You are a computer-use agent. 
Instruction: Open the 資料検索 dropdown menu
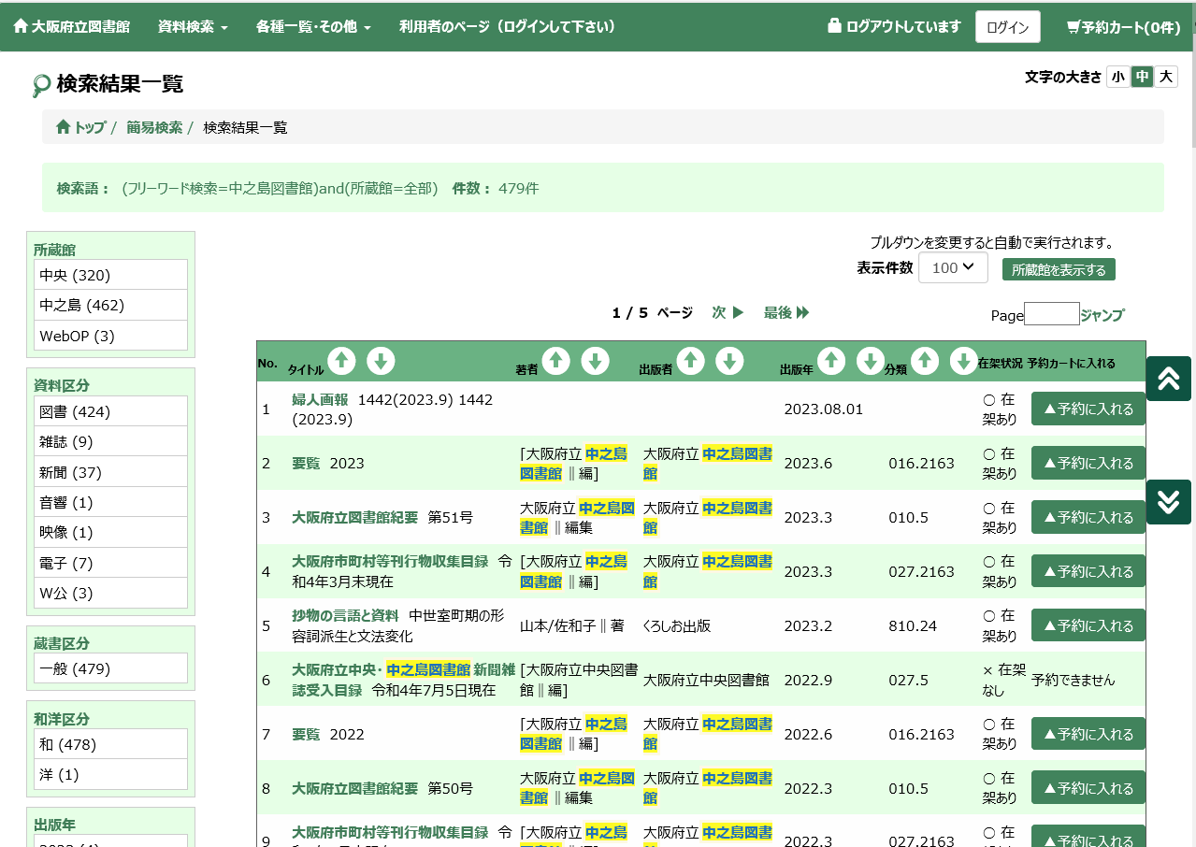194,27
